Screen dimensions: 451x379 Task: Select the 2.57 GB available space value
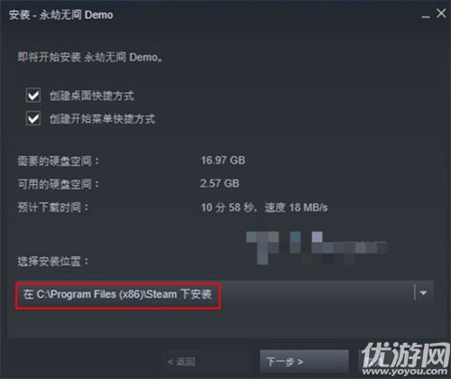220,183
